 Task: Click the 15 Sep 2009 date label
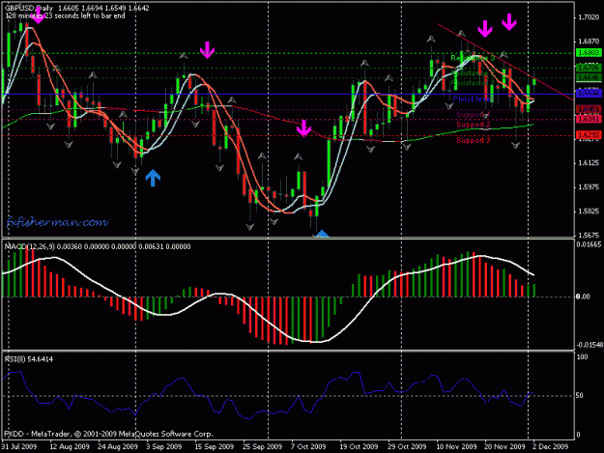[215, 446]
